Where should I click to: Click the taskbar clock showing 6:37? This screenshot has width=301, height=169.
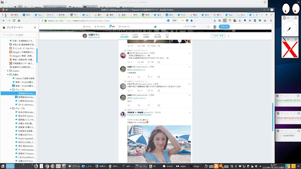click(x=274, y=166)
